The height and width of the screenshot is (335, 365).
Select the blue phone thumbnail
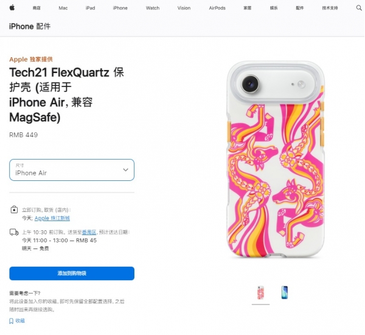point(285,292)
